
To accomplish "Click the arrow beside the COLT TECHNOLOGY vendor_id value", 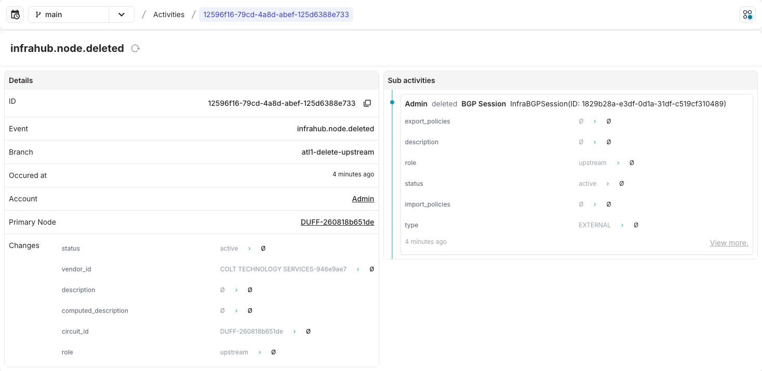I will point(357,269).
